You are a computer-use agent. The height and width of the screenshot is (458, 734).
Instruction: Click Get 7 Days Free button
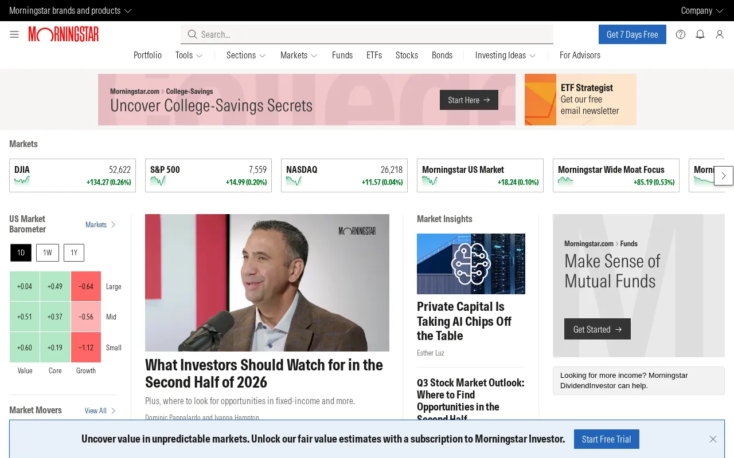click(x=633, y=34)
